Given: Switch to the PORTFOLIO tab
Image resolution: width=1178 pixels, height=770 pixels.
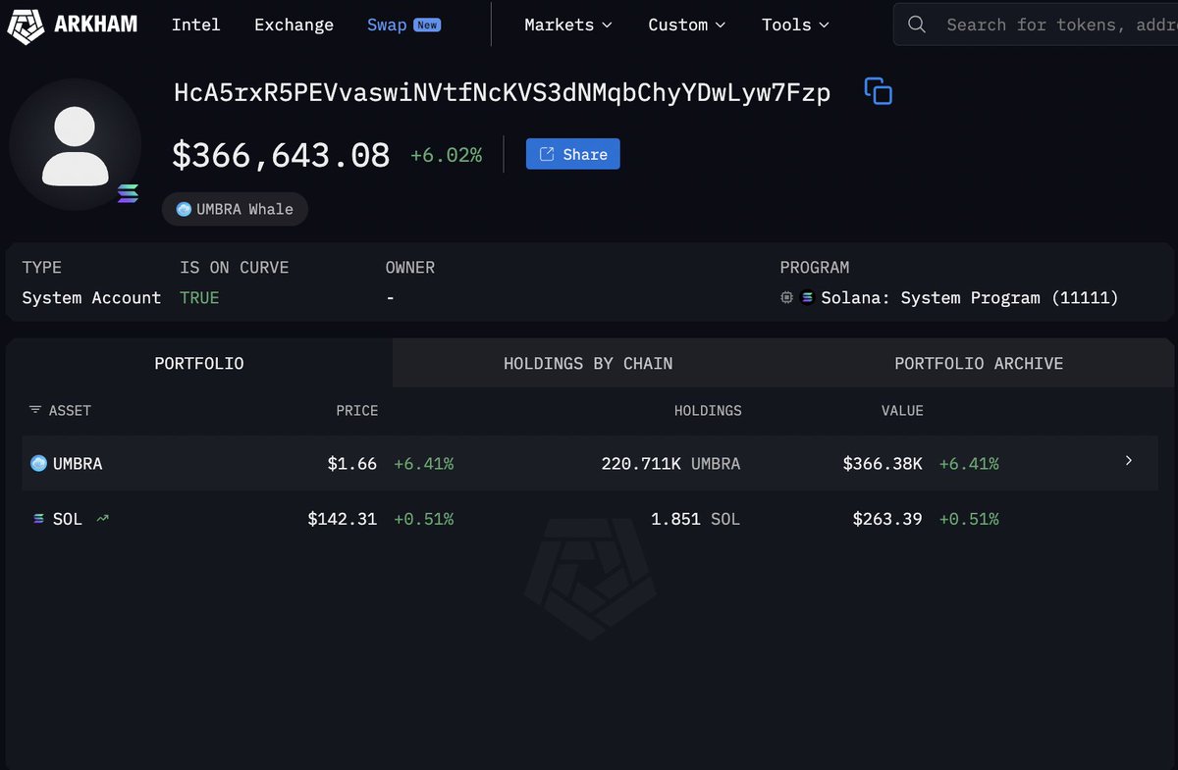Looking at the screenshot, I should click(199, 363).
